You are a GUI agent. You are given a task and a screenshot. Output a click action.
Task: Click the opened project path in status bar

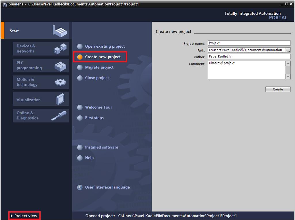pyautogui.click(x=177, y=216)
